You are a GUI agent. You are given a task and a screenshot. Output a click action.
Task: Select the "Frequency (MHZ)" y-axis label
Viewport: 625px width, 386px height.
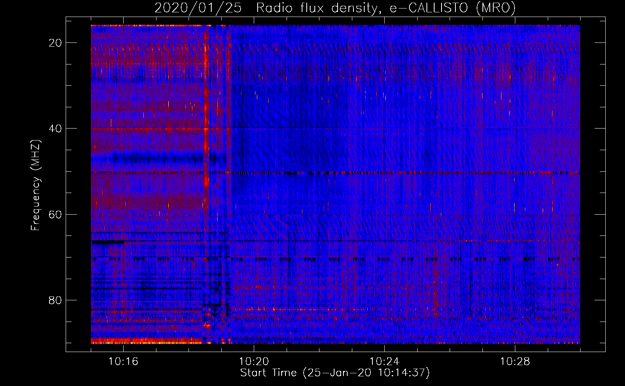36,185
